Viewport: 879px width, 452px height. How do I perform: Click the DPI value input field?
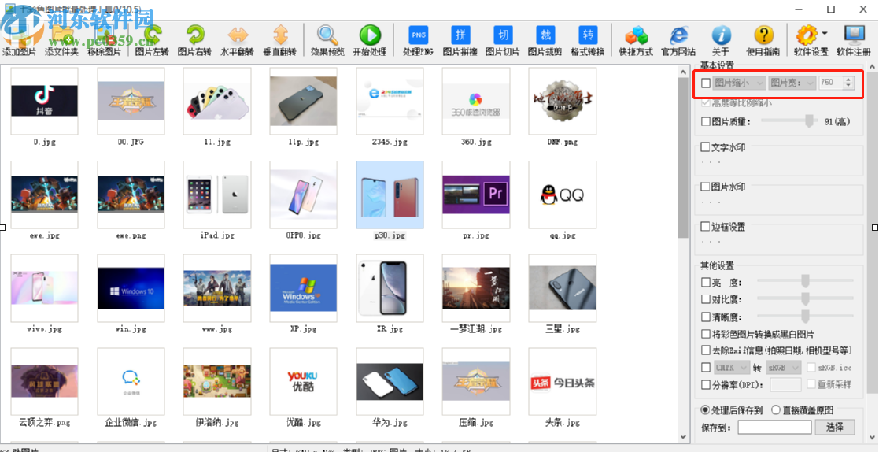pyautogui.click(x=786, y=385)
